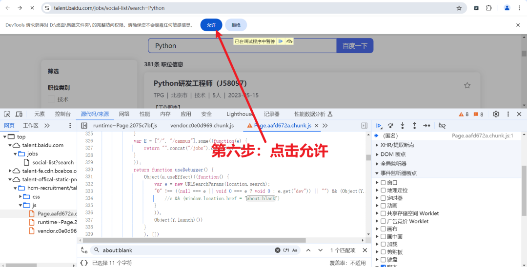Open the 应用 panel tab
Screen dimensions: 527x267
click(186, 114)
